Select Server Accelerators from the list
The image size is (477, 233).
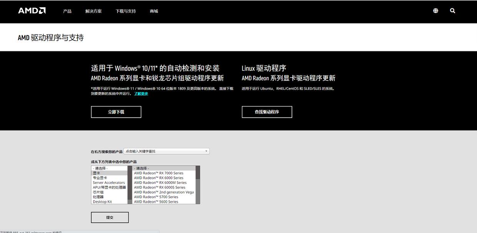tap(109, 182)
